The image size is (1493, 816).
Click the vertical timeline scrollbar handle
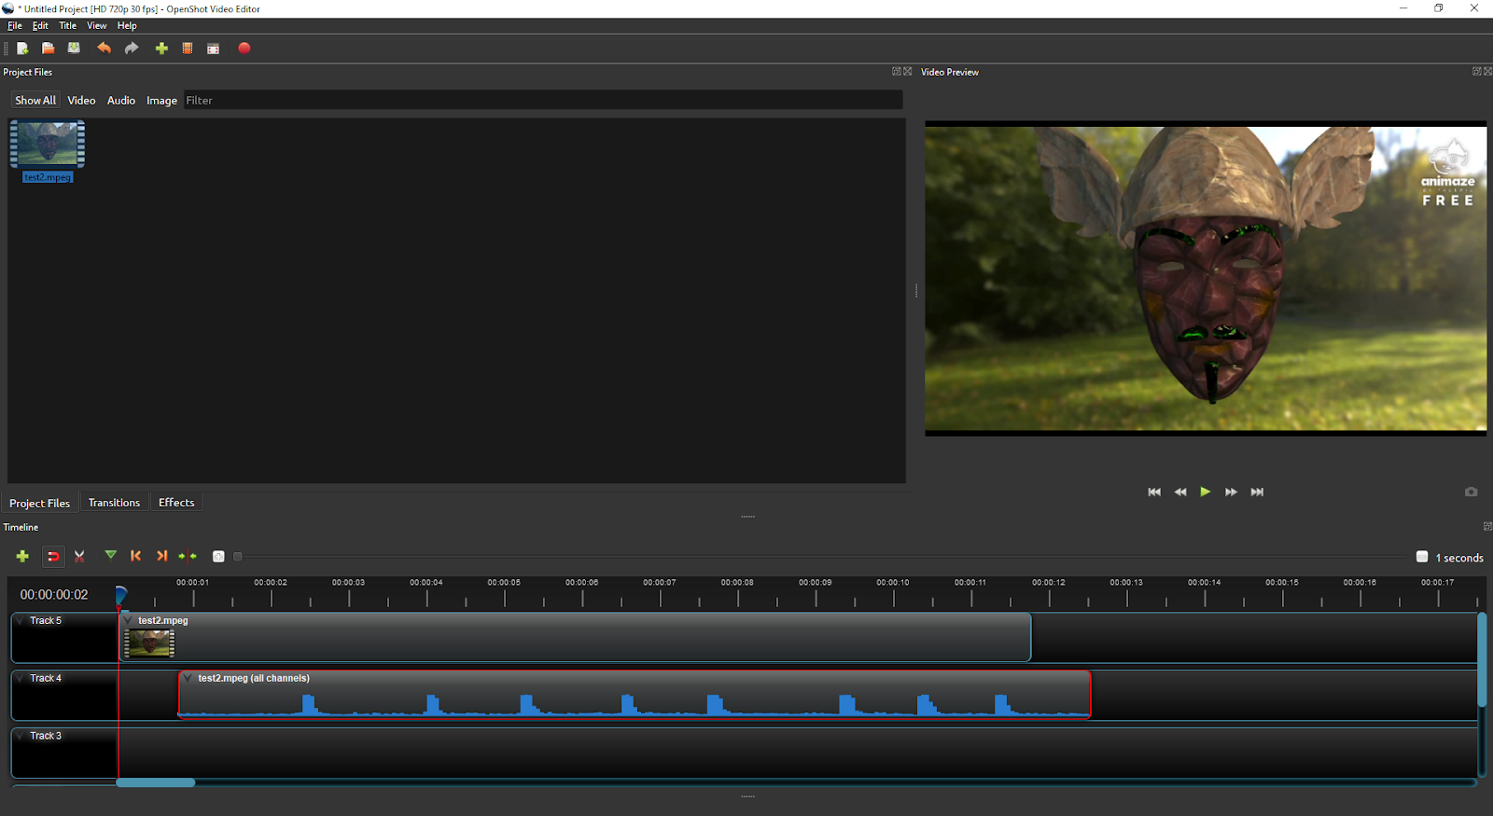pos(1482,659)
